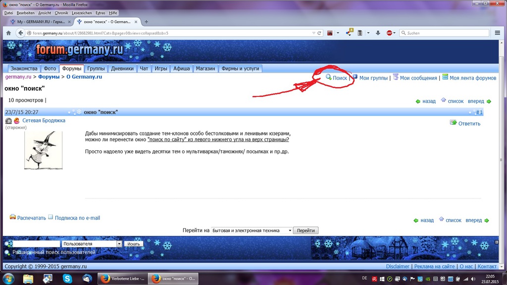Click the witch avatar image

click(x=44, y=150)
